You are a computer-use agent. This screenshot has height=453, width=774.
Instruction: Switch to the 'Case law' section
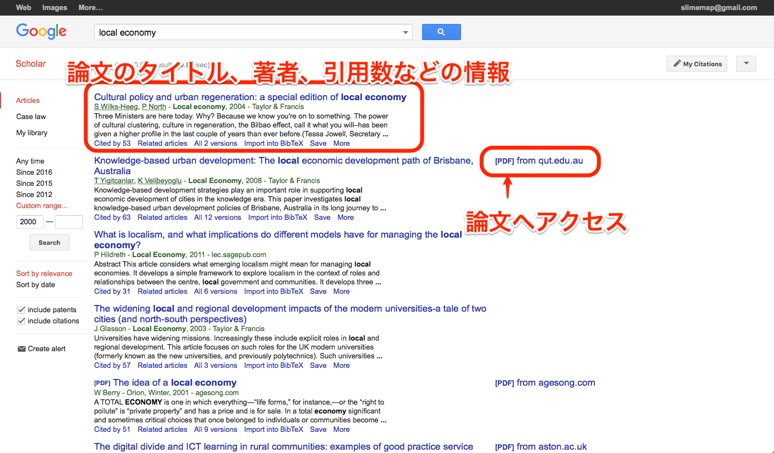[31, 116]
